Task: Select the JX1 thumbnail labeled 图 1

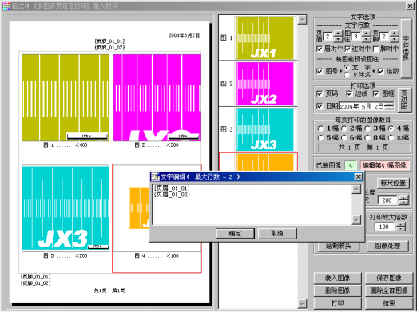Action: [265, 38]
